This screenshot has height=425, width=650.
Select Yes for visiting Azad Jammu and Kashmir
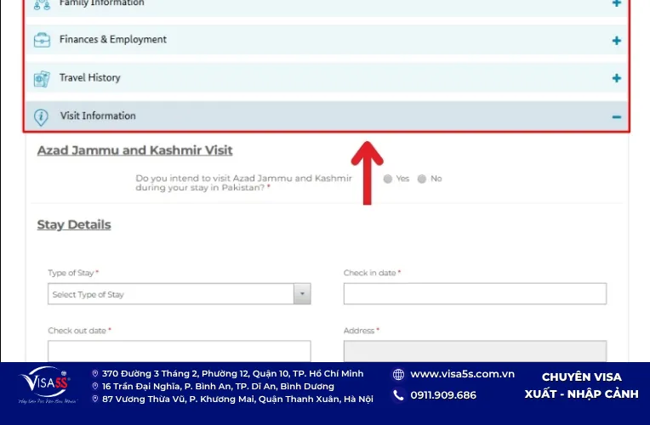(x=388, y=179)
